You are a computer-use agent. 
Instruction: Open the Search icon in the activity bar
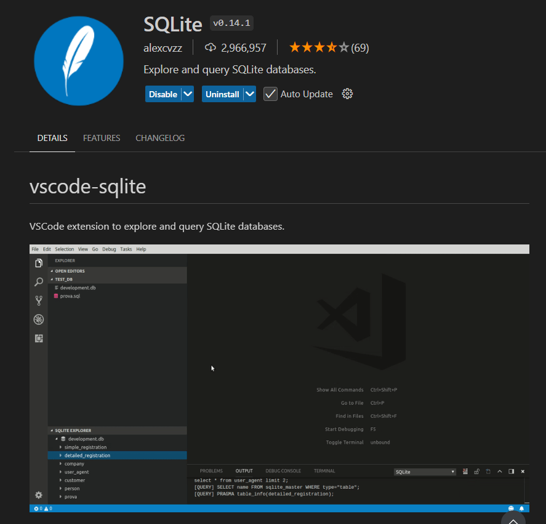coord(38,281)
